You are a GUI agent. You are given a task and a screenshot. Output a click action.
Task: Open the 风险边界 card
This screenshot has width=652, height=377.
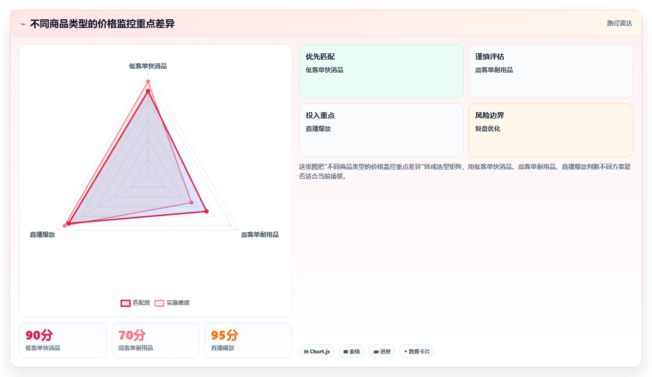coord(551,130)
